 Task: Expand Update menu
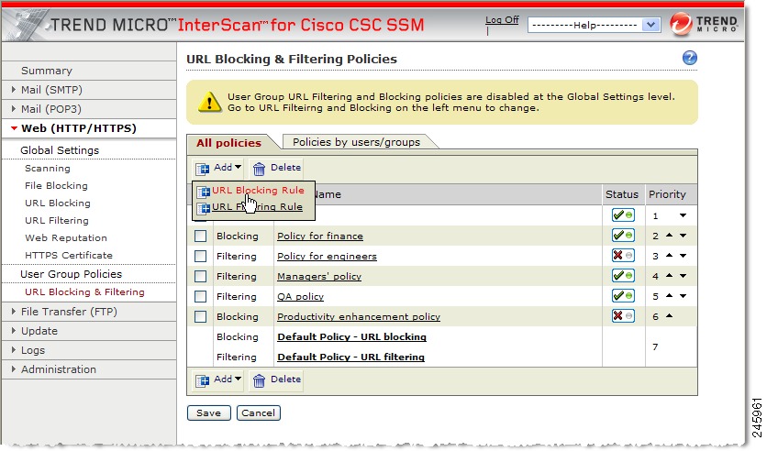(14, 330)
